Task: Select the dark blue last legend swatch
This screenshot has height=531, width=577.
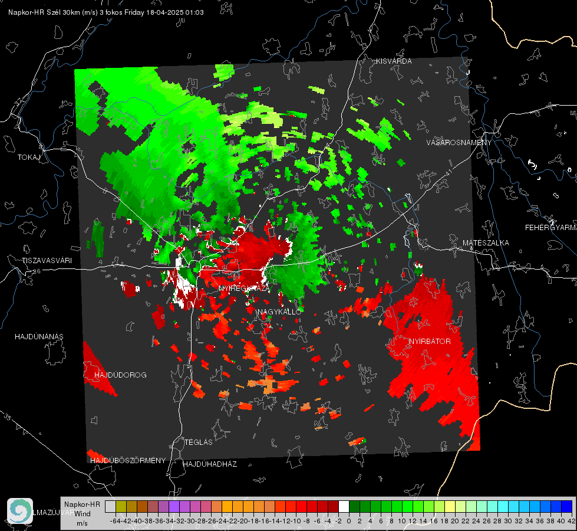Action: click(567, 506)
